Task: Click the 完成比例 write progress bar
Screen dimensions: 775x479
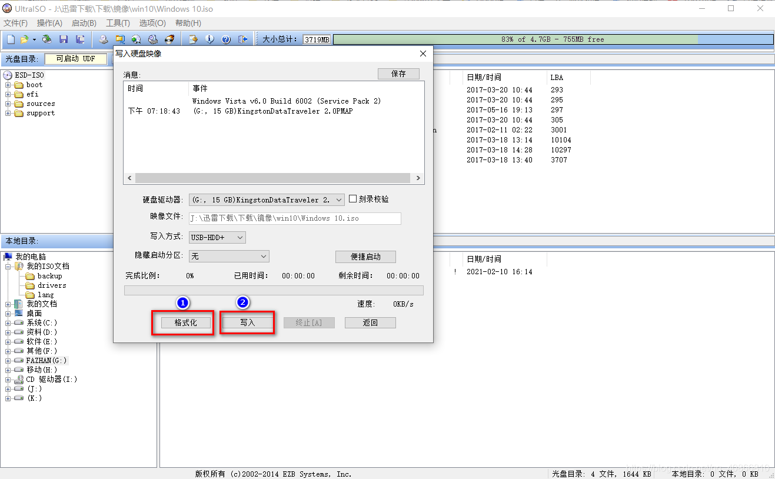Action: pos(274,290)
